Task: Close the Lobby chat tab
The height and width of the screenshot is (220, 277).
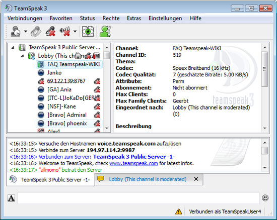Action: pos(196,179)
